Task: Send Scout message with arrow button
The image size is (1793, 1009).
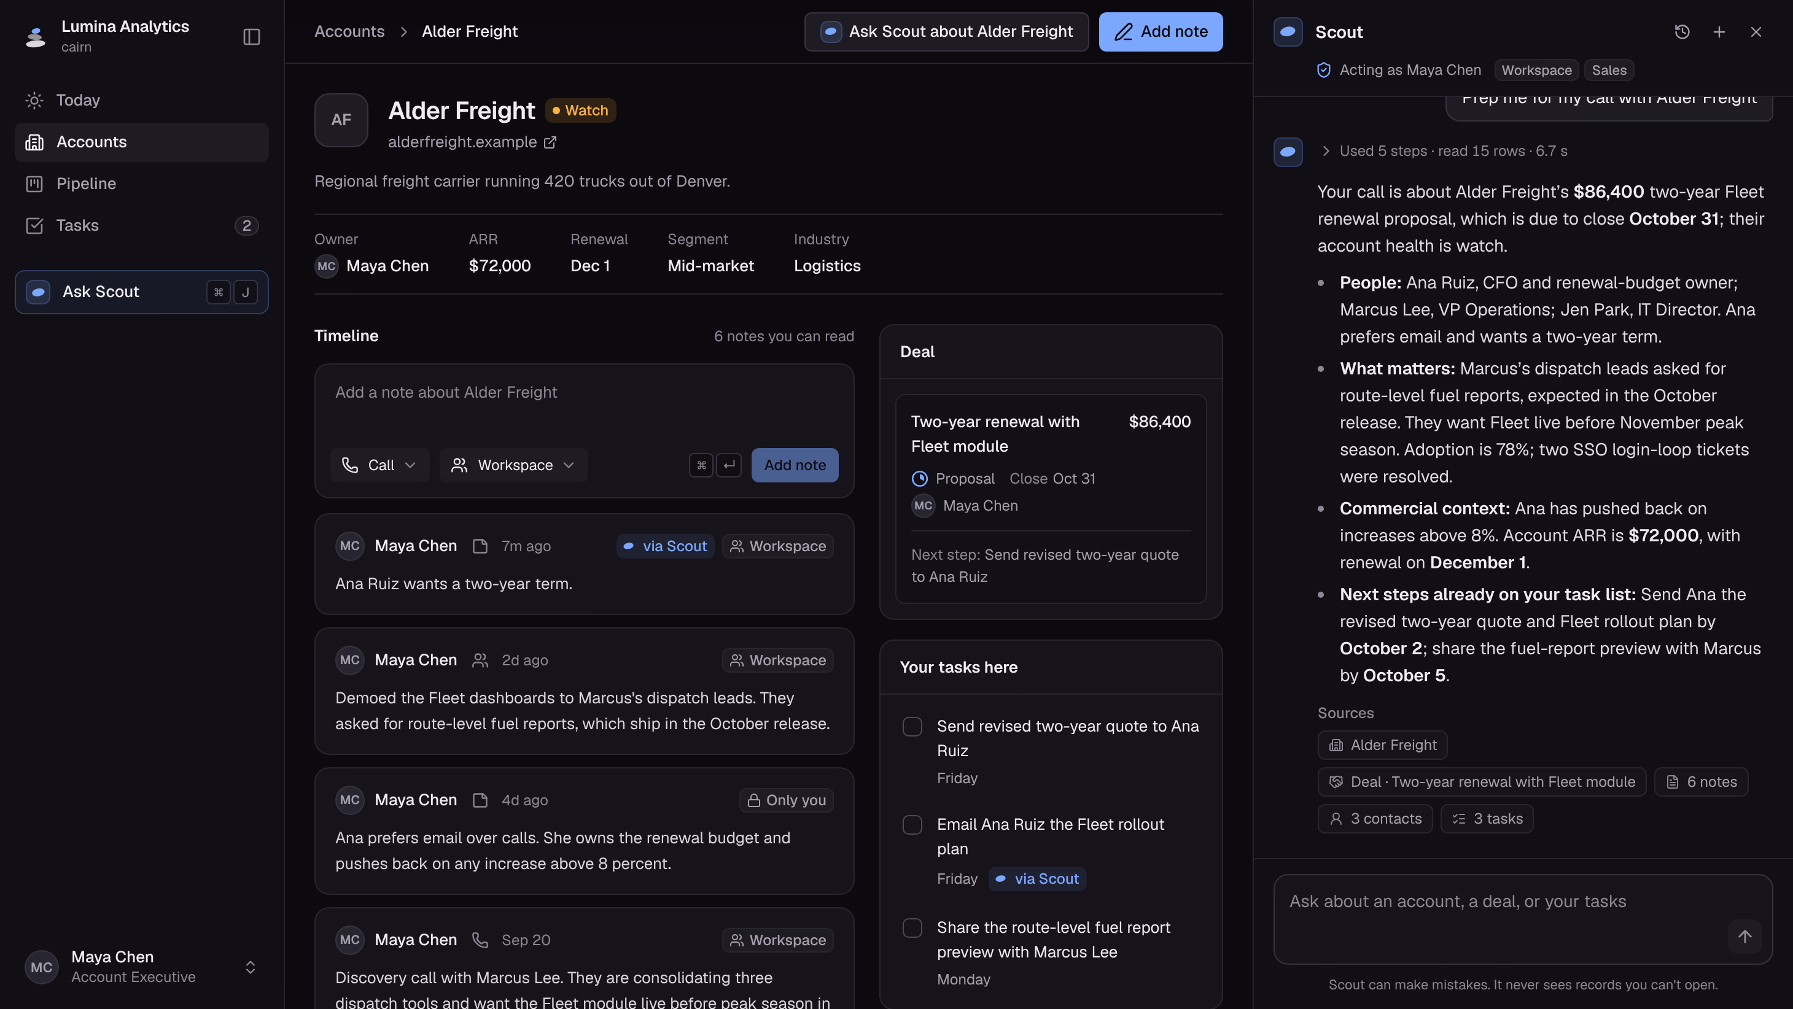Action: [1744, 937]
